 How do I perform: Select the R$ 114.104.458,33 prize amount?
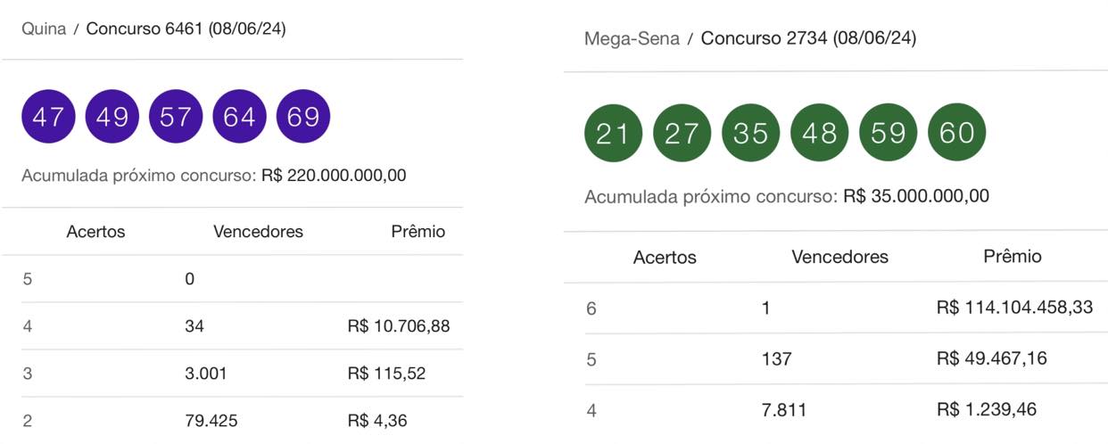coord(1014,308)
